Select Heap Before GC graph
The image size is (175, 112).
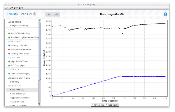(18, 94)
